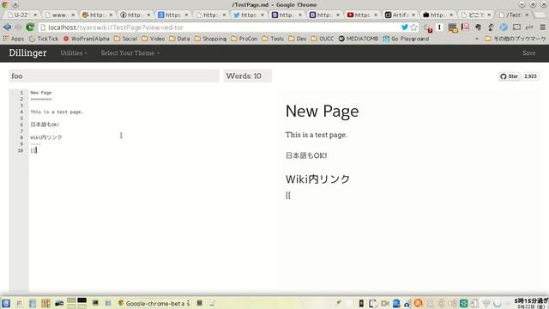Expand the Shopping bookmarks folder
This screenshot has width=549, height=309.
pyautogui.click(x=210, y=39)
